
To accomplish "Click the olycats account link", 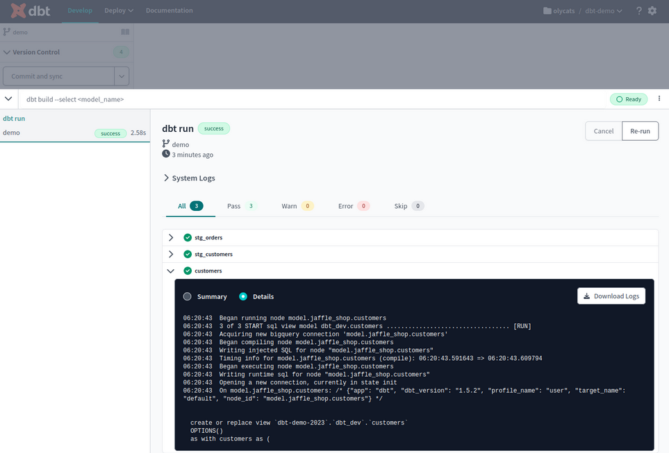I will click(x=563, y=10).
